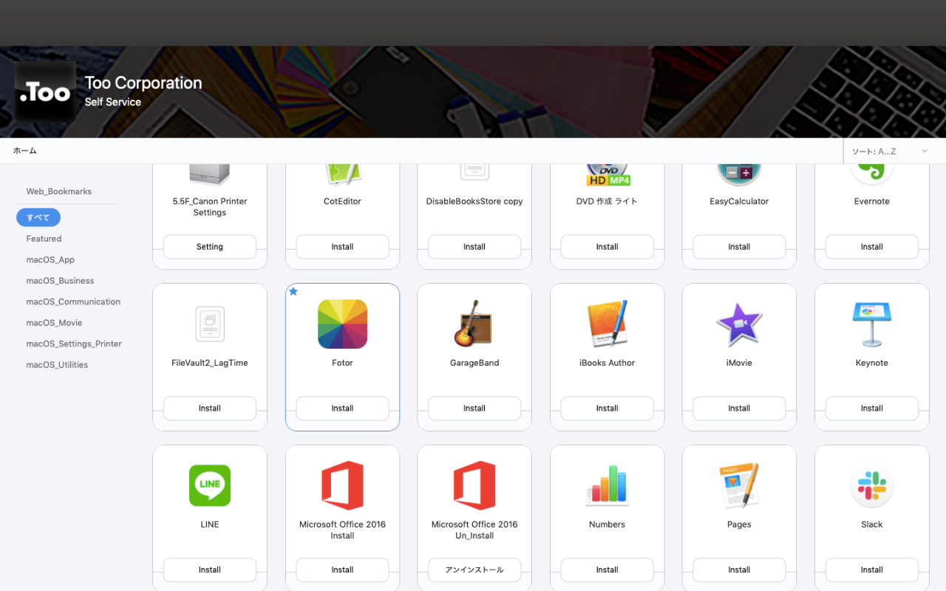The width and height of the screenshot is (946, 591).
Task: Click the iBooks Author icon
Action: pos(607,324)
